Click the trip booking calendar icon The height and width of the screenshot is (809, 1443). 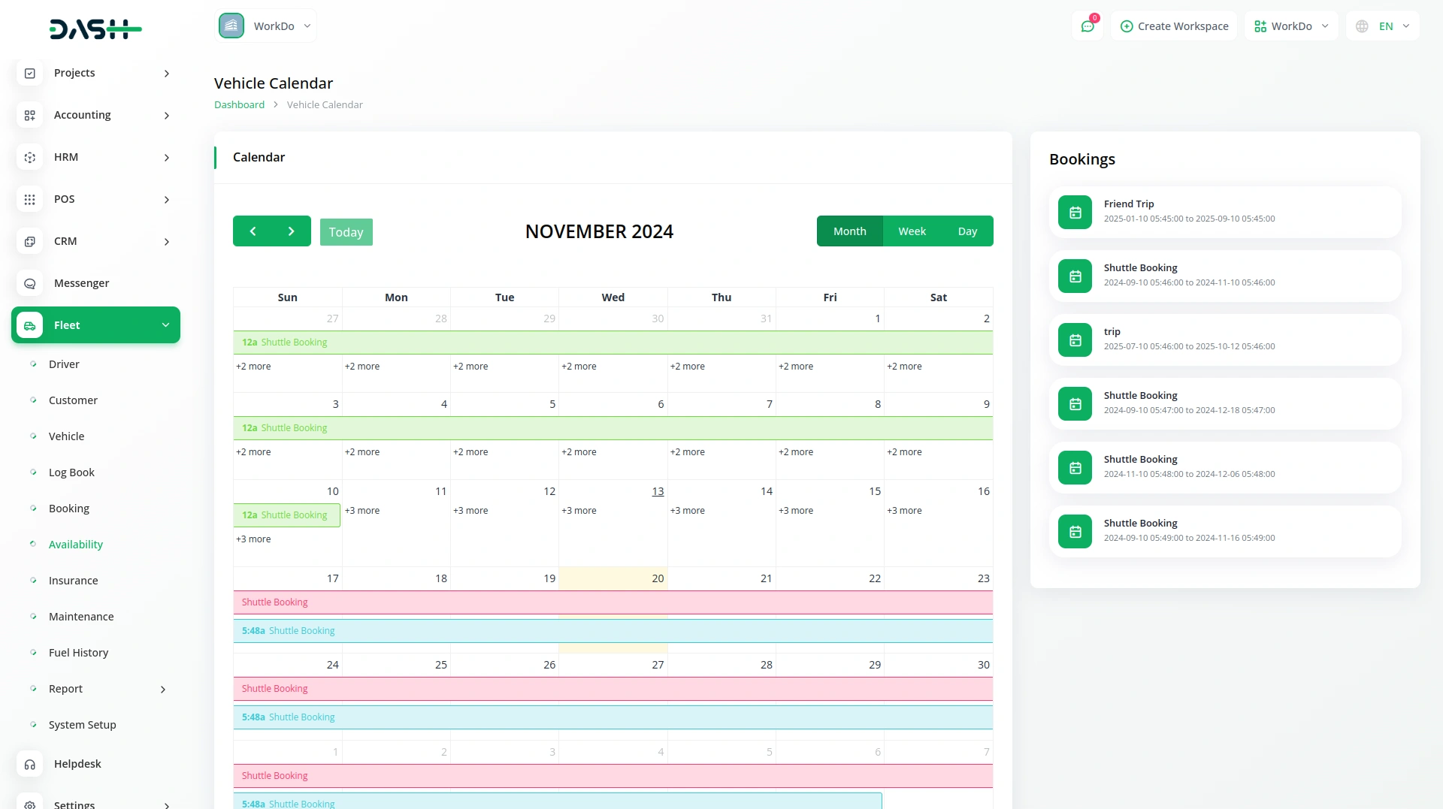pyautogui.click(x=1075, y=340)
